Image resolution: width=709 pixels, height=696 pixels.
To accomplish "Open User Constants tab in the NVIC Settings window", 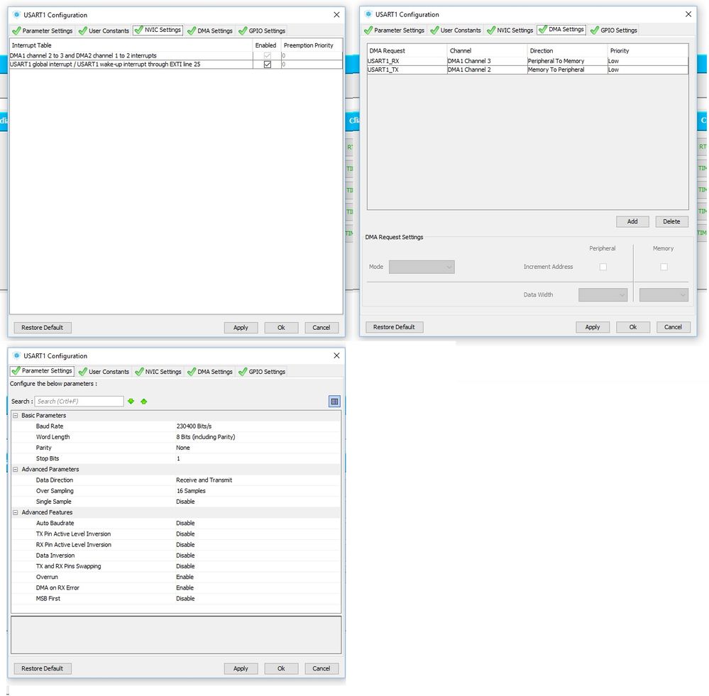I will (x=104, y=31).
